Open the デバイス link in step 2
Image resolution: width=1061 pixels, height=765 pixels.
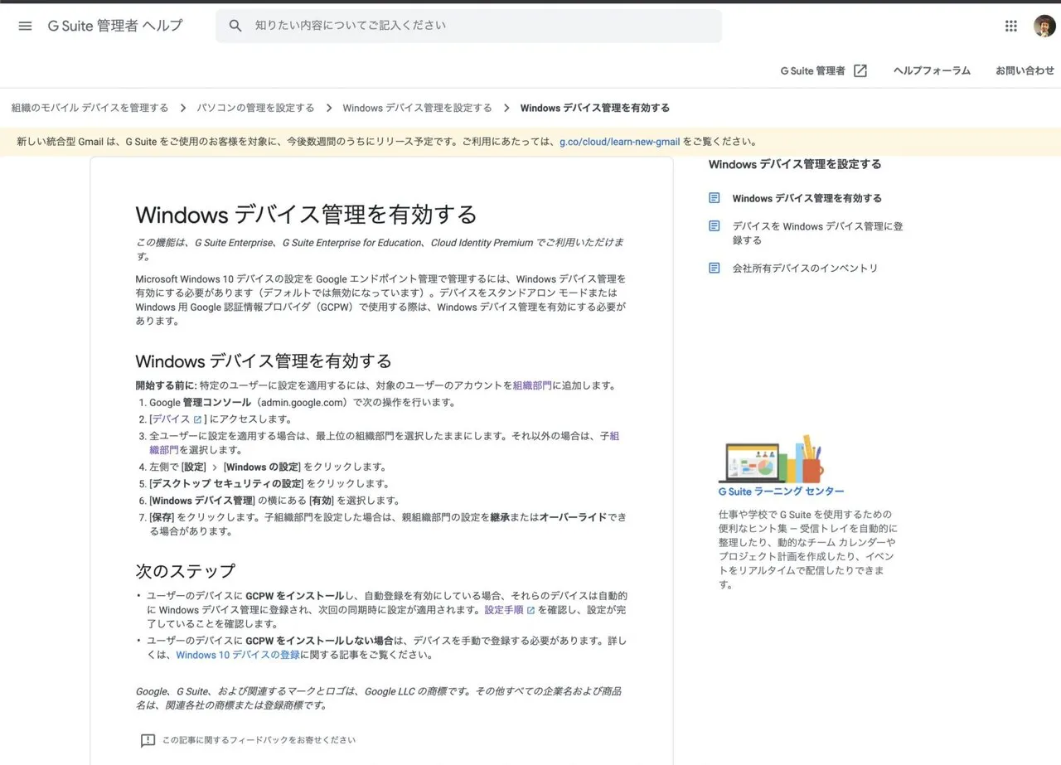click(x=171, y=419)
